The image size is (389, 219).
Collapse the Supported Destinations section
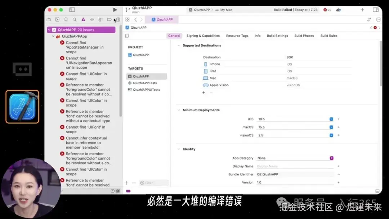tap(179, 45)
